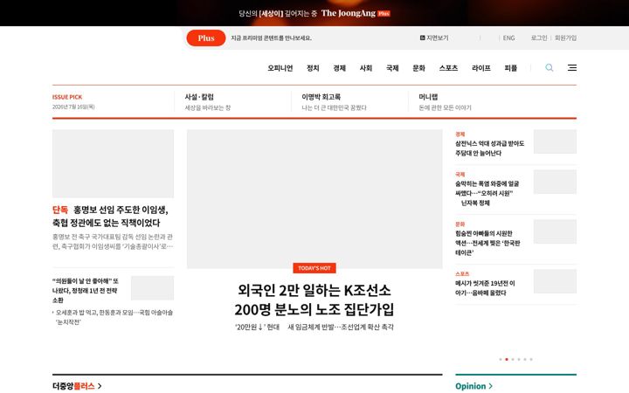The image size is (629, 393).
Task: Click the 문화 category label in sidebar
Action: point(460,224)
